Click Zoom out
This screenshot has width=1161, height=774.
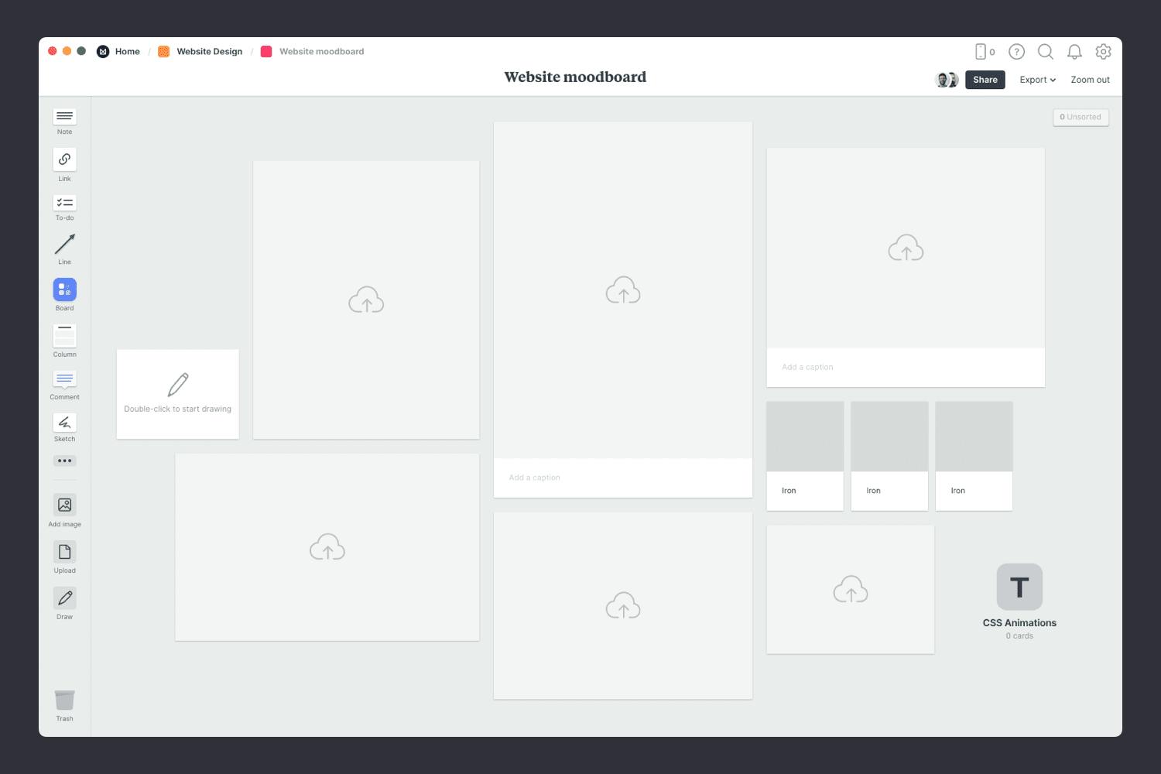(1090, 79)
